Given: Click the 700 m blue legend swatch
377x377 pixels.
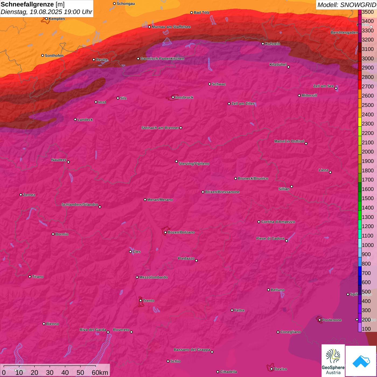Looking at the screenshot, I should click(x=360, y=271).
